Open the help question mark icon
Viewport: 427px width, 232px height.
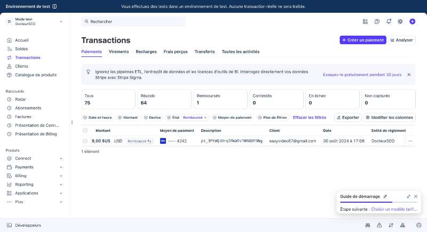(377, 21)
